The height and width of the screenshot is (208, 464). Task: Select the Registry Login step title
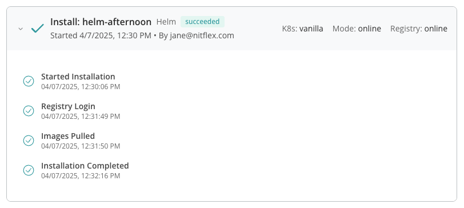pyautogui.click(x=68, y=106)
